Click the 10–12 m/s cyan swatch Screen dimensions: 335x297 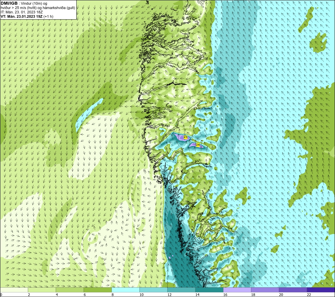[x=153, y=290]
